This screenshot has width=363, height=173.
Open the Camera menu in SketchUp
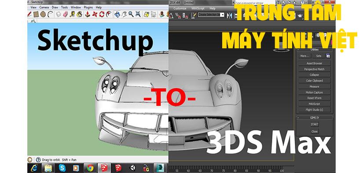coord(44,7)
